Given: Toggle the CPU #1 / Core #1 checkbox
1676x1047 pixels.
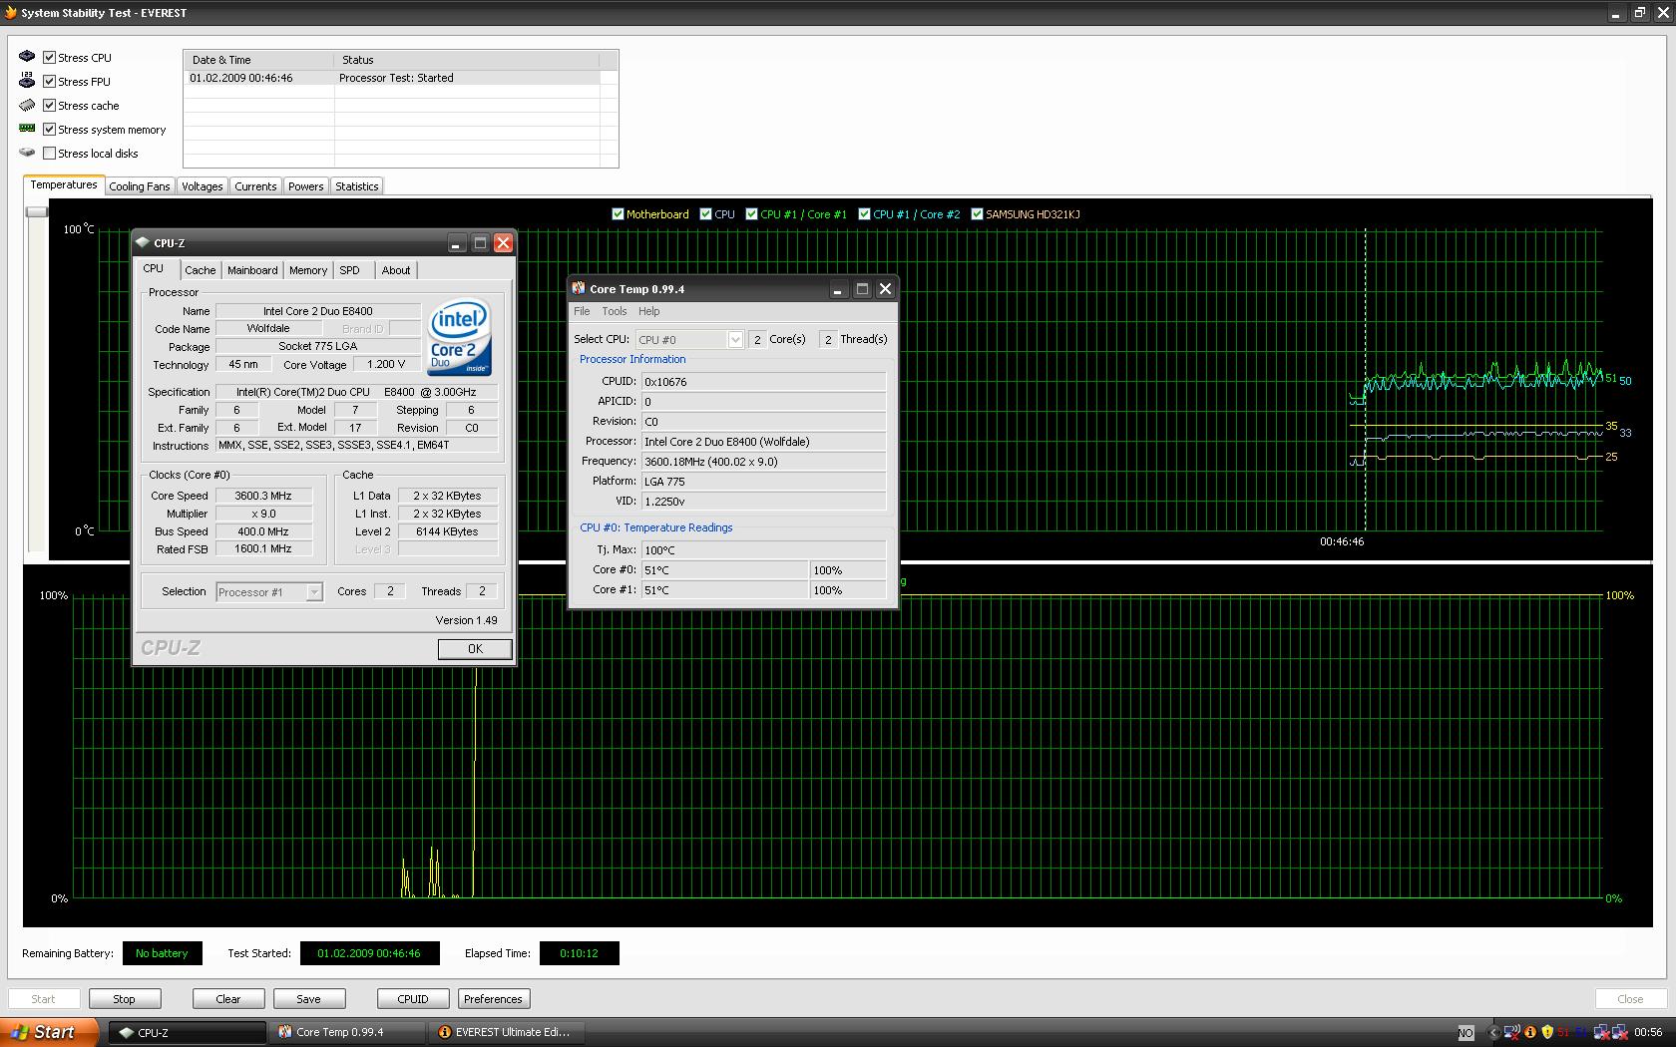Looking at the screenshot, I should [x=751, y=213].
